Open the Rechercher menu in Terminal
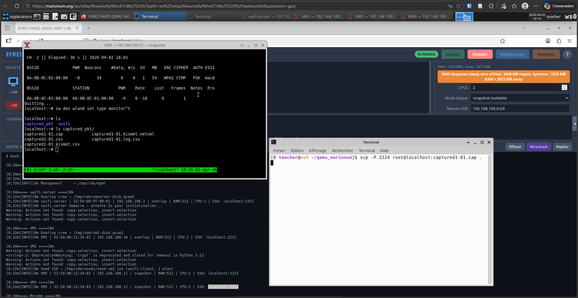Image resolution: width=578 pixels, height=298 pixels. [x=342, y=151]
